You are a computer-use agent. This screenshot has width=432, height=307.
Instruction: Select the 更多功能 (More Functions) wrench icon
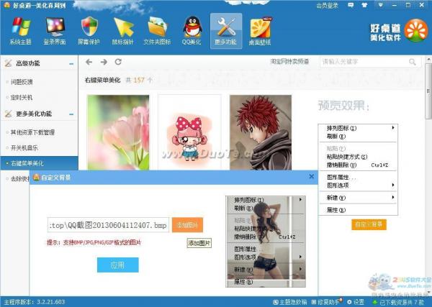click(x=226, y=31)
